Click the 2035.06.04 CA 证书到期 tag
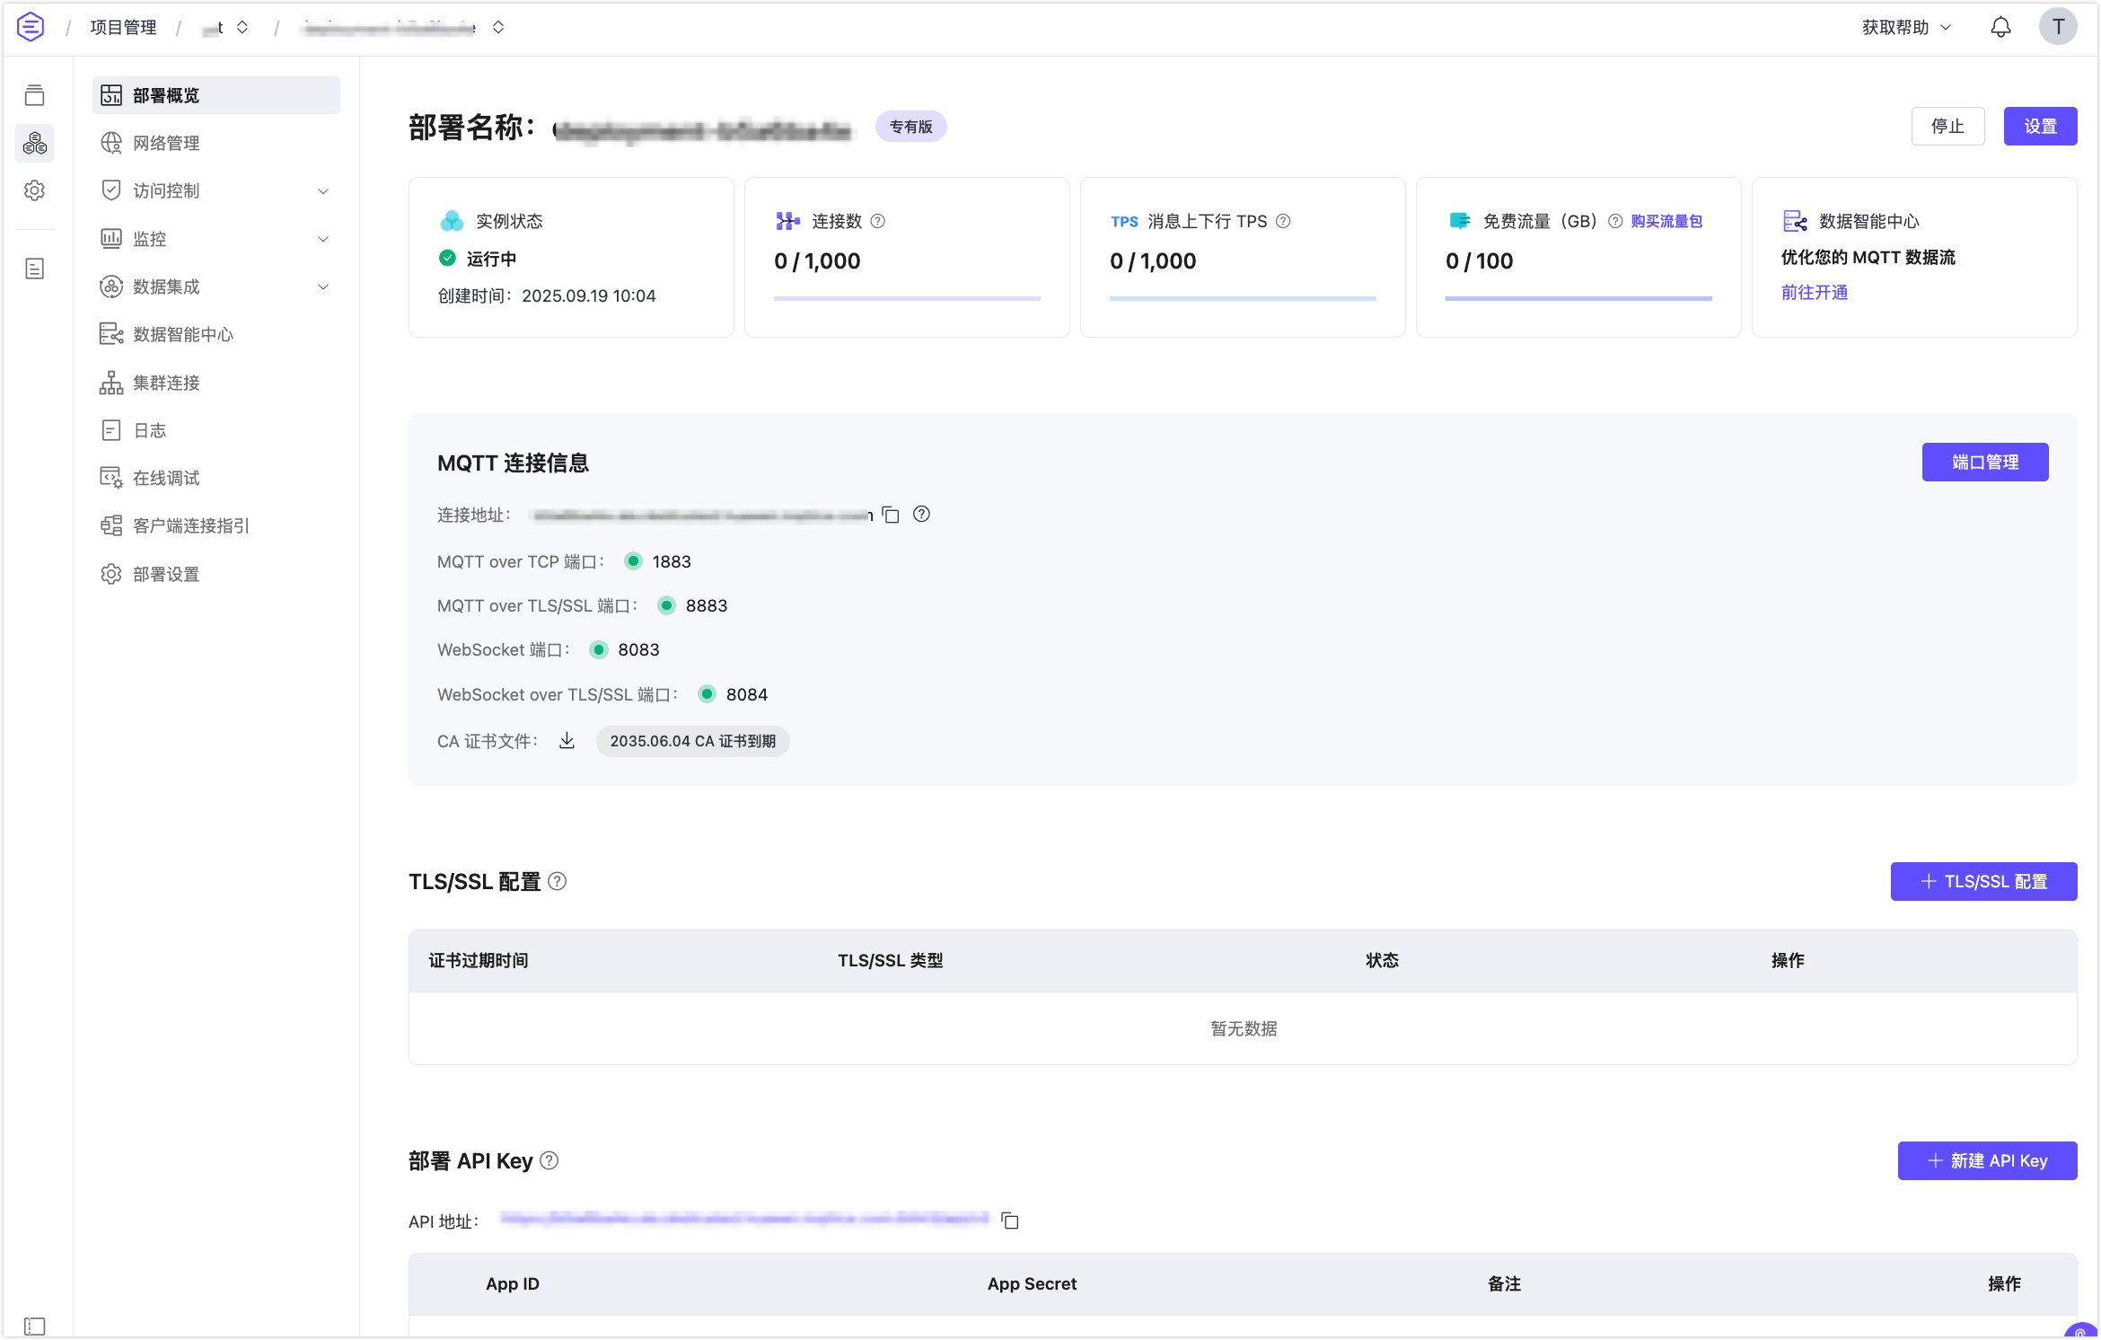Screen dimensions: 2101x1340 (x=692, y=741)
